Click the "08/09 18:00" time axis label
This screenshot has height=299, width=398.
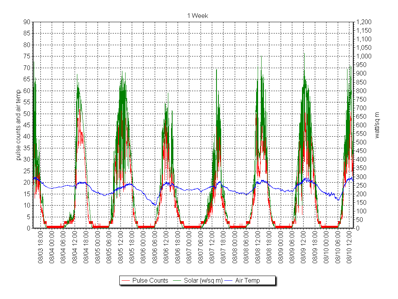tap(315, 247)
